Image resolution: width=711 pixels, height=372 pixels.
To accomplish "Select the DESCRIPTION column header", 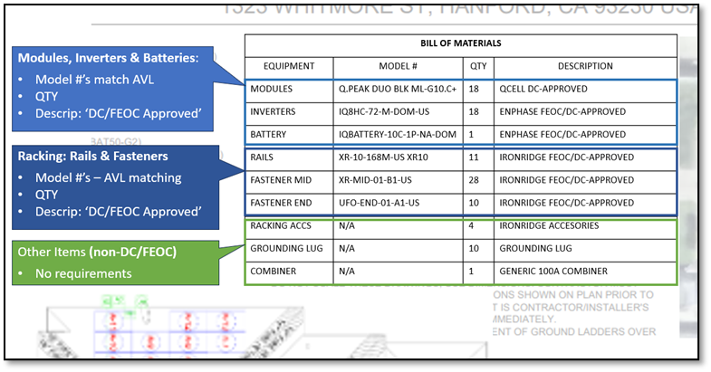I will click(585, 66).
